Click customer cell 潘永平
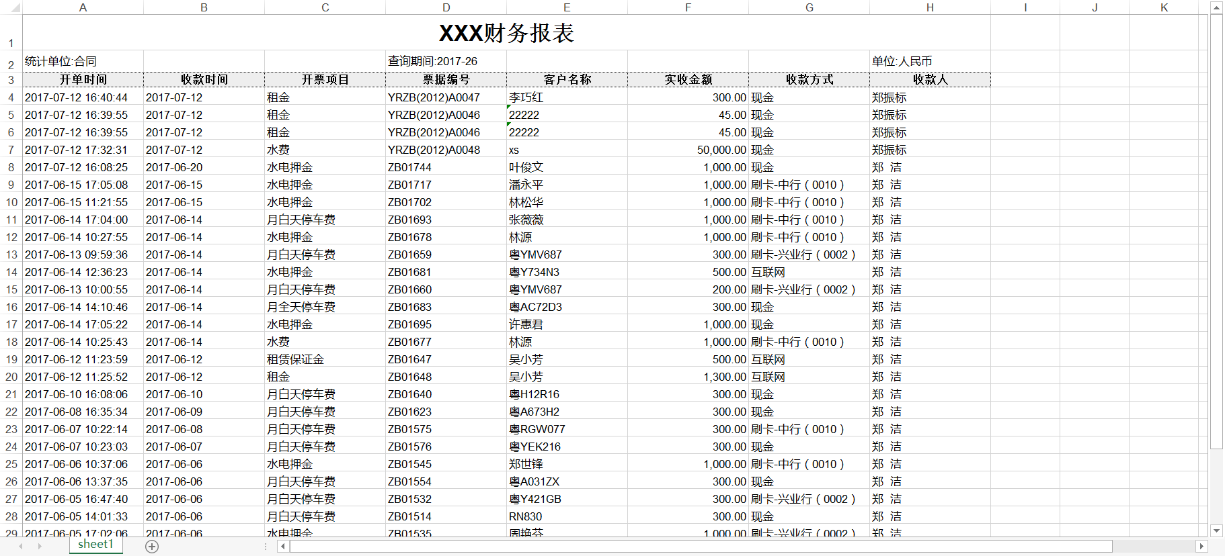 click(567, 185)
